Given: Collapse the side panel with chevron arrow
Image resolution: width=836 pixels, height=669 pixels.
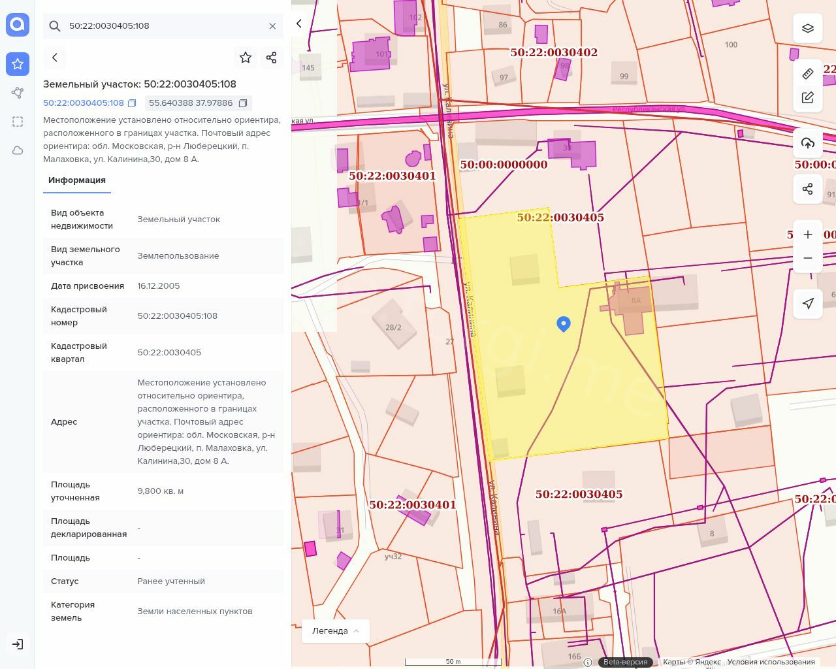Looking at the screenshot, I should click(x=299, y=24).
